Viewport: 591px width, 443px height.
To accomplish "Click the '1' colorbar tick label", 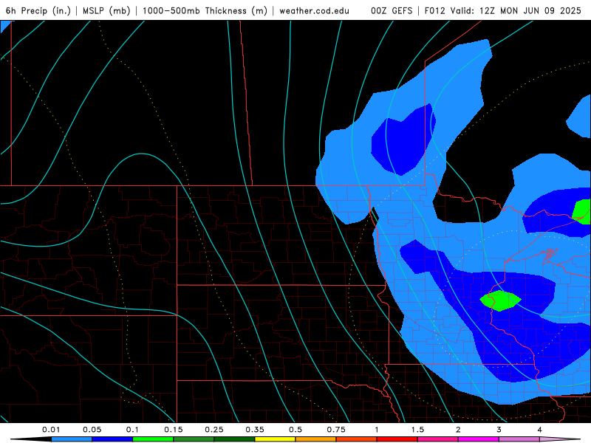I will [377, 430].
